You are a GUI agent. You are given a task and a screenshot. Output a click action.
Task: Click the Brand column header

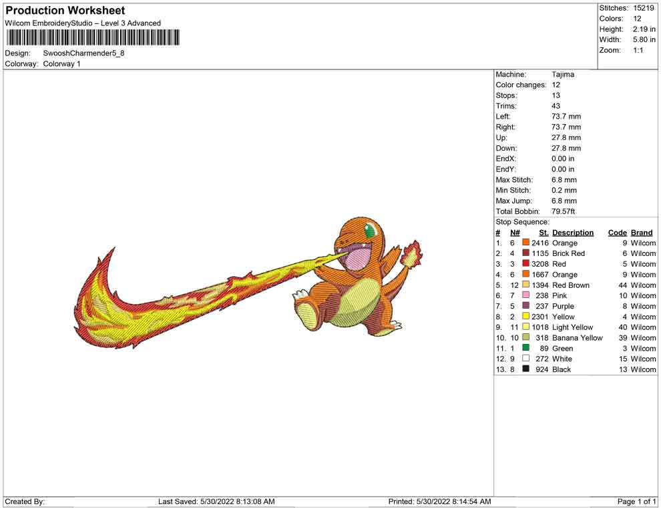(642, 233)
